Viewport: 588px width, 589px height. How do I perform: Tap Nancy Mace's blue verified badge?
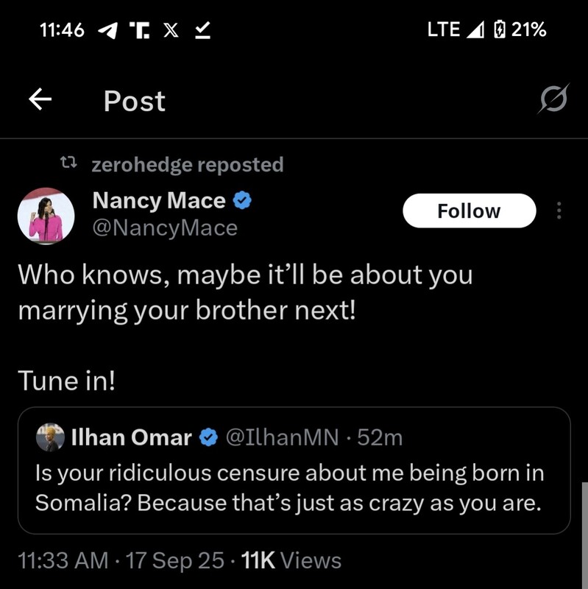(x=243, y=200)
